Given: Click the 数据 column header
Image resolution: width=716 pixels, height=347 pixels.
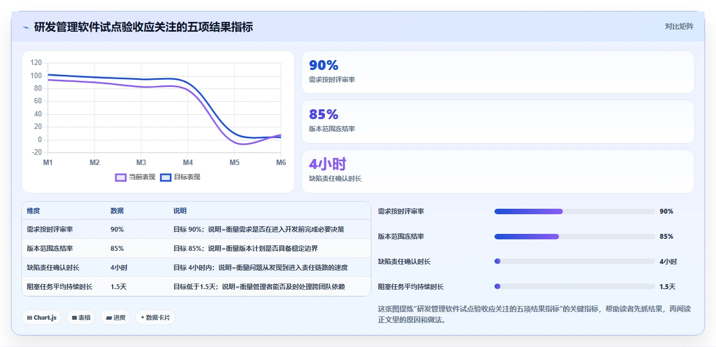Looking at the screenshot, I should [x=117, y=211].
